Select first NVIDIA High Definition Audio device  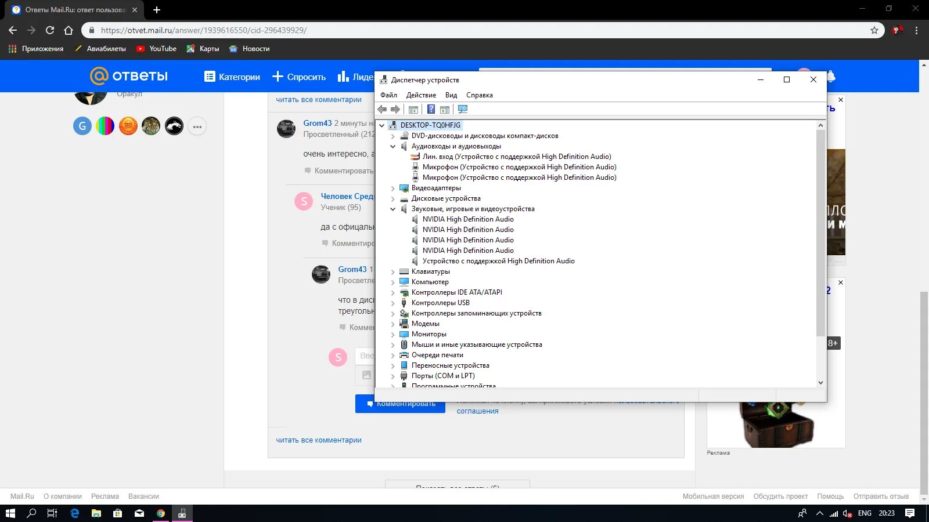(x=468, y=219)
